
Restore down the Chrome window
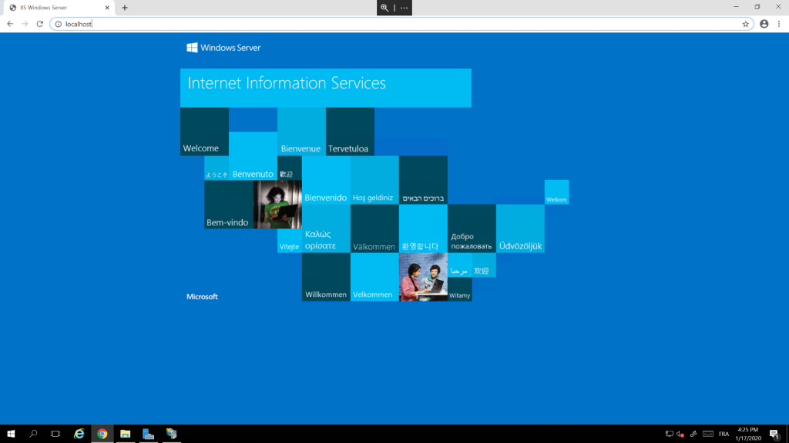click(x=757, y=7)
